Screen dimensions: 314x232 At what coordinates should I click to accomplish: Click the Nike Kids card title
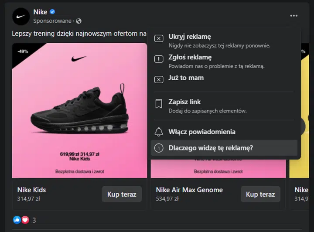coord(31,190)
